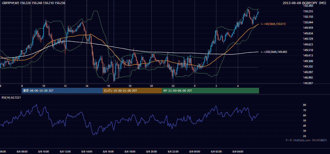330x154 pixels.
Task: Select the 200 SMA 149.483 label
Action: pyautogui.click(x=274, y=52)
